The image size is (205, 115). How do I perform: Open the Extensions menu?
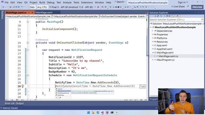87,3
